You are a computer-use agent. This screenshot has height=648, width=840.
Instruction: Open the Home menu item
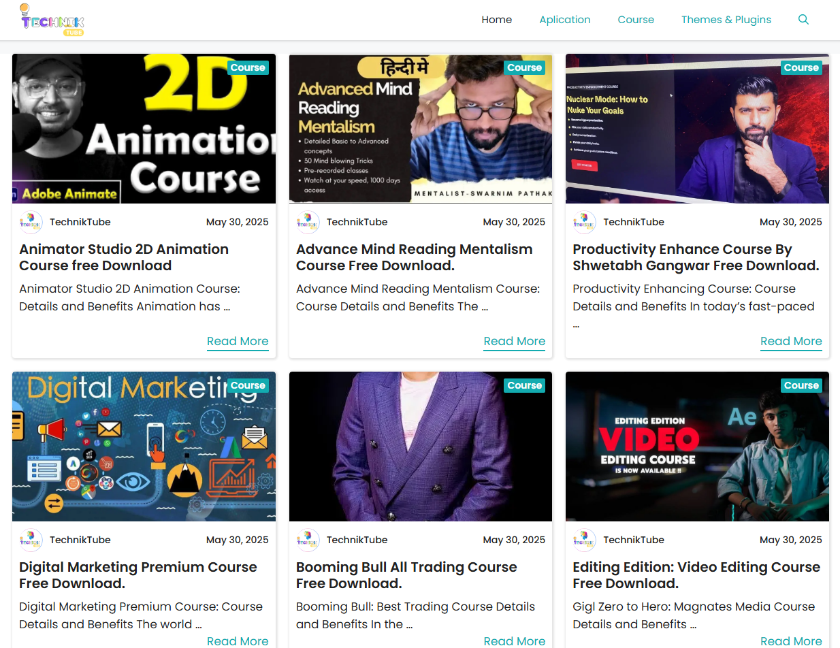(x=496, y=20)
